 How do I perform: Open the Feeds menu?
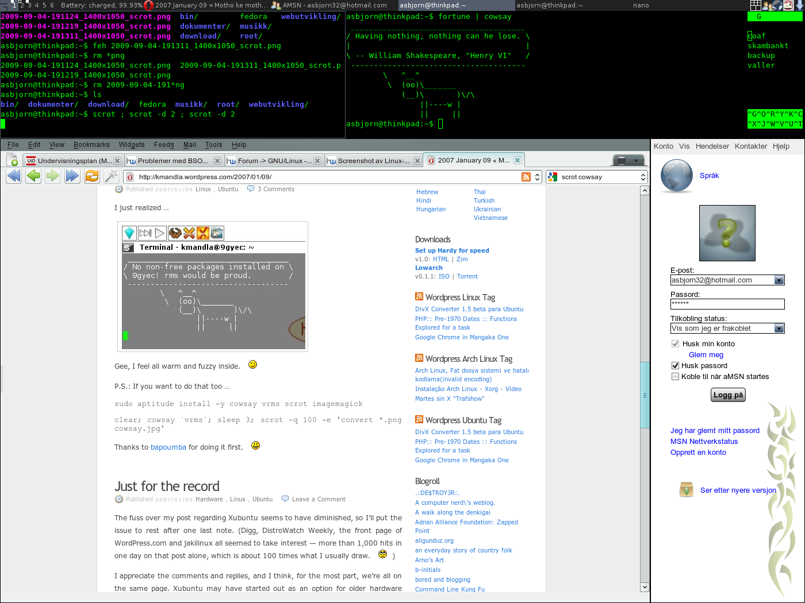(164, 145)
